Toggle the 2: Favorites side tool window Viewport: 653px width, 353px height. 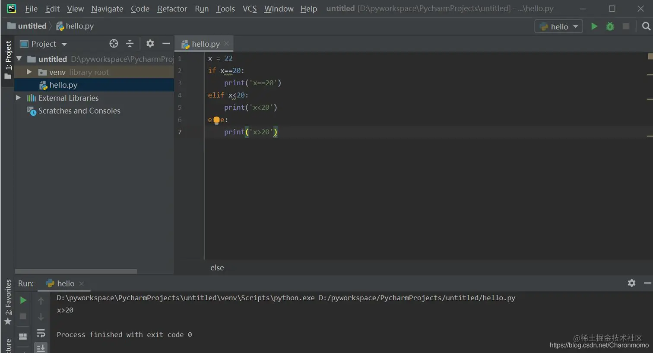coord(8,302)
